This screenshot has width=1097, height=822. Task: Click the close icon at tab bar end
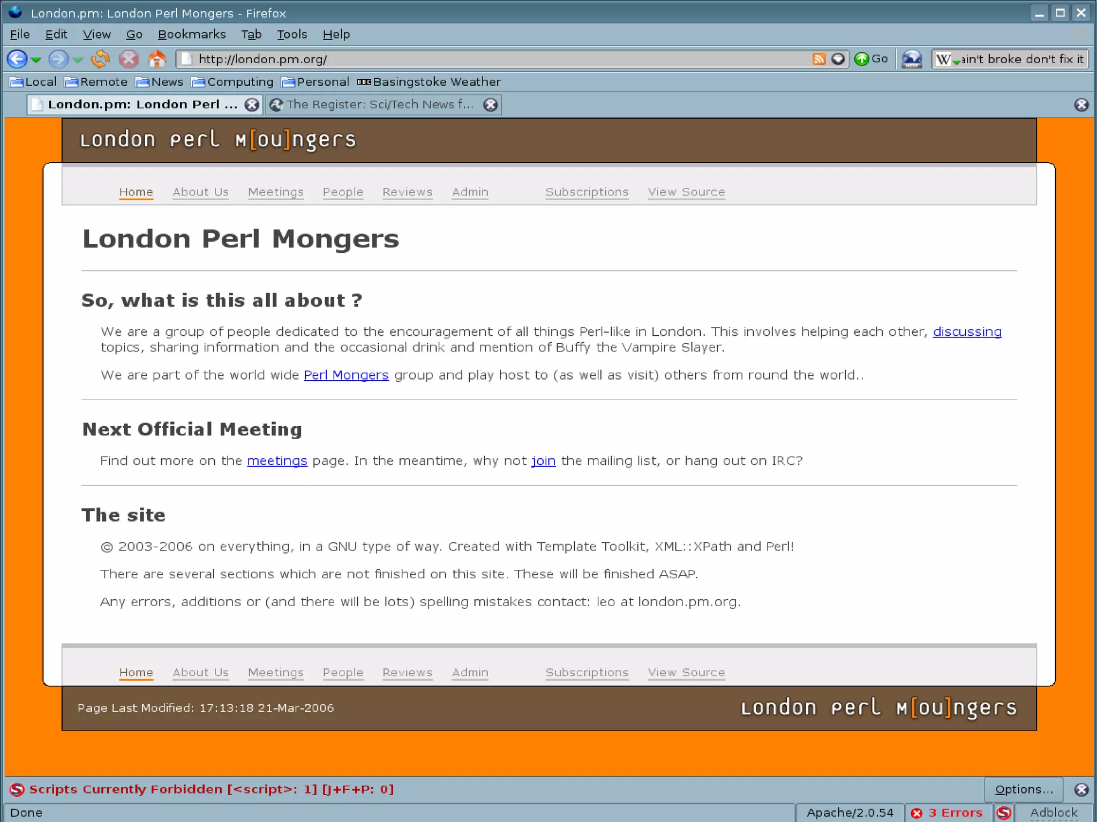(1081, 104)
